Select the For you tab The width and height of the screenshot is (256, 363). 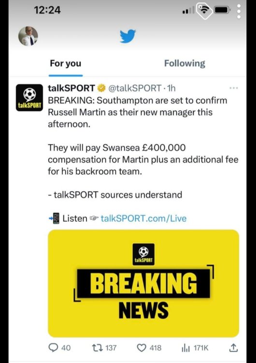66,63
